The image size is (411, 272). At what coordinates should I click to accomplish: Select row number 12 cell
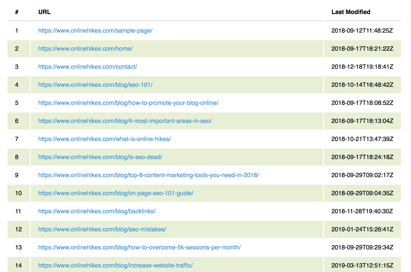(18, 229)
